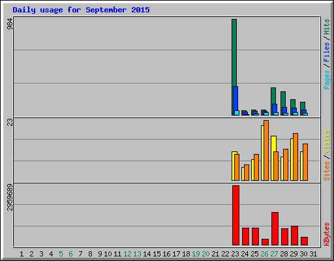The width and height of the screenshot is (334, 261).
Task: Click the orange sites bar for day 30
Action: coord(305,162)
